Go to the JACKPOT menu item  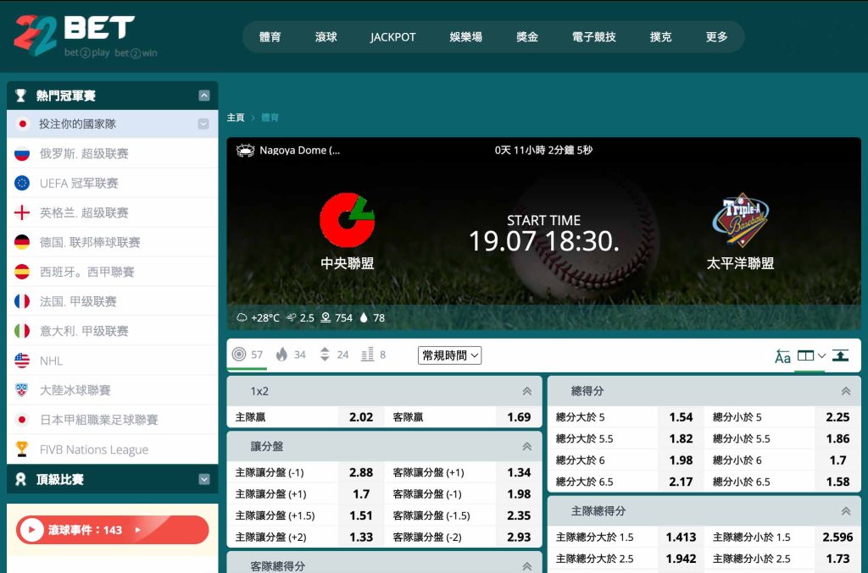pyautogui.click(x=393, y=37)
